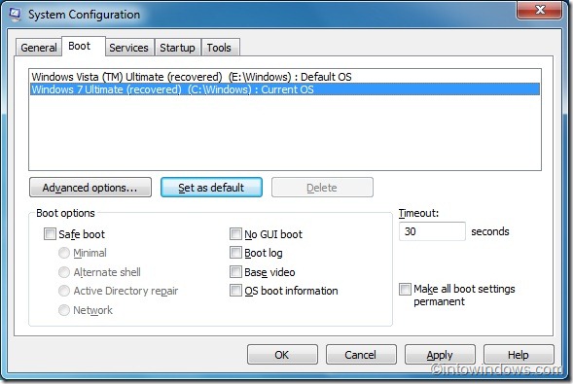Choose the Alternate shell radio option

(64, 272)
